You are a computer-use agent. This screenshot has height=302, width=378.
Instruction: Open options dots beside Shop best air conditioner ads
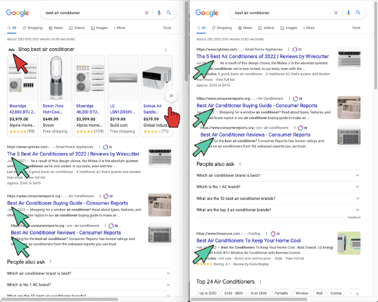tap(166, 50)
